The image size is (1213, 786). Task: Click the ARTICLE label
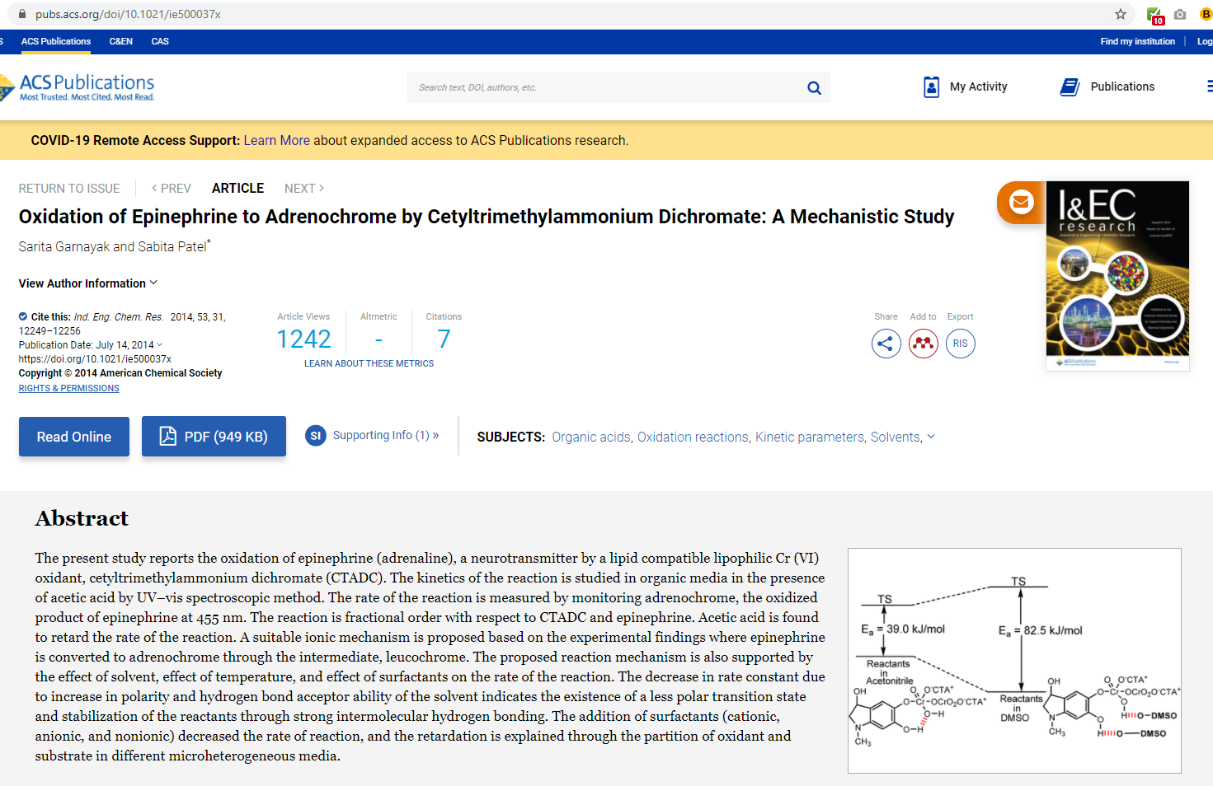click(237, 189)
